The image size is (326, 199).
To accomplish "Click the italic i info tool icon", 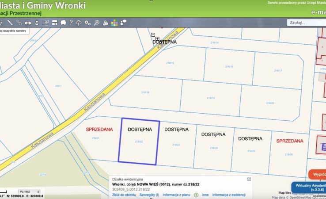I will (1, 23).
